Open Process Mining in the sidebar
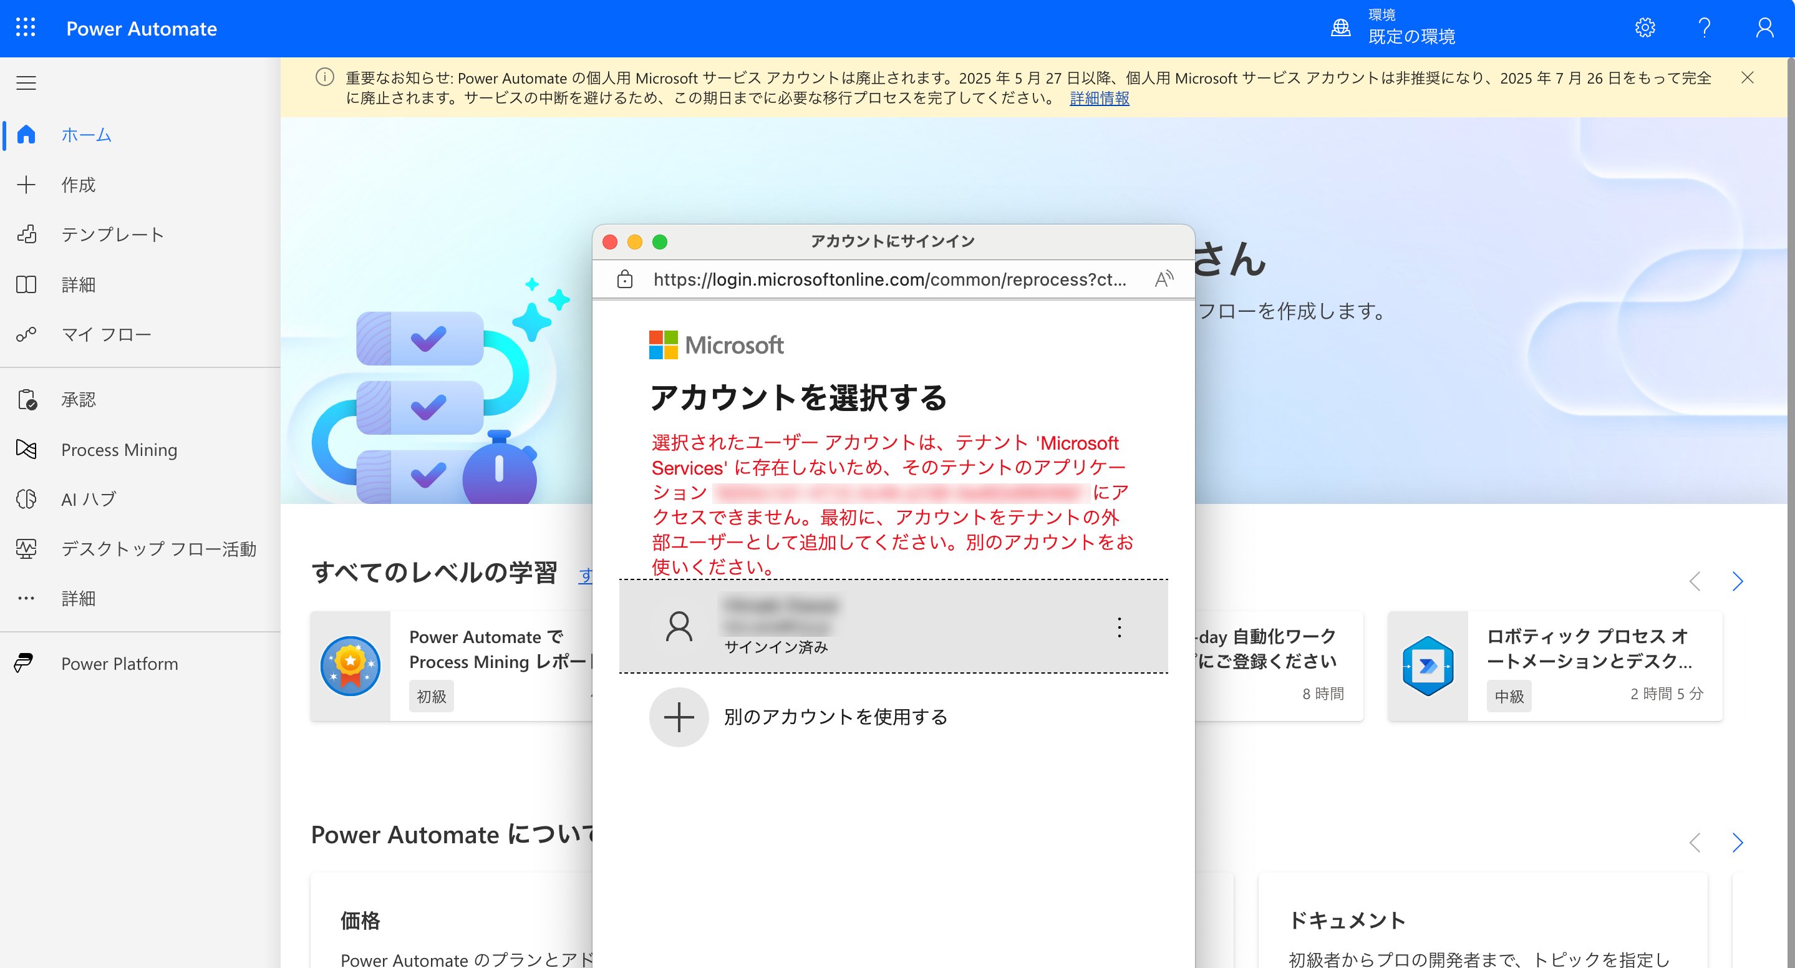The width and height of the screenshot is (1795, 968). coord(119,450)
